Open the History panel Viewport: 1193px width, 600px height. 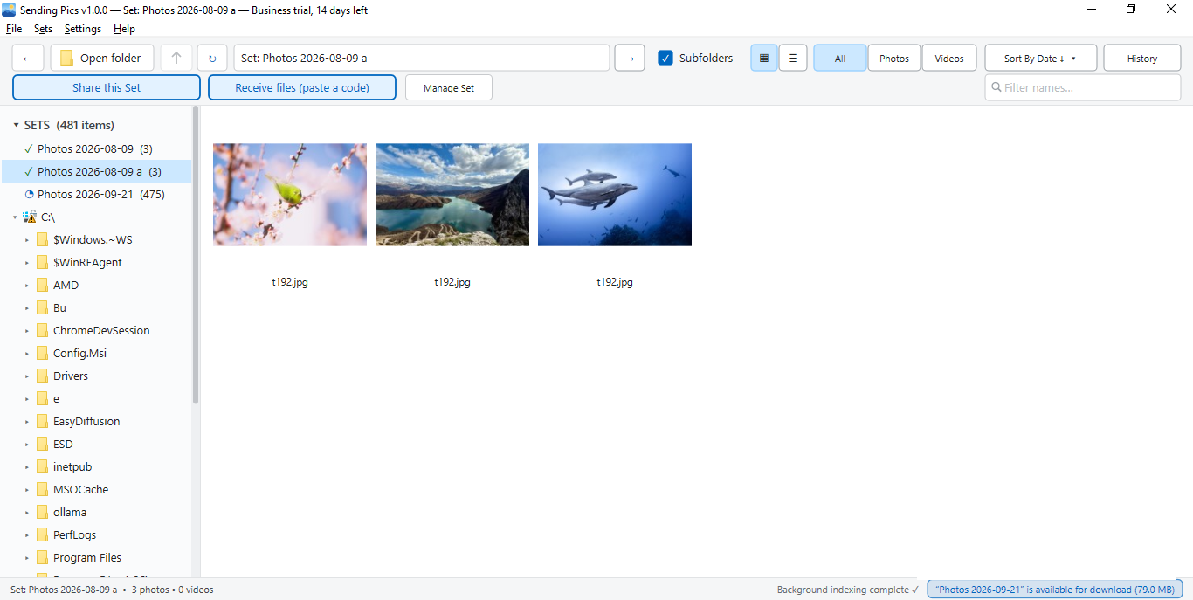tap(1142, 59)
